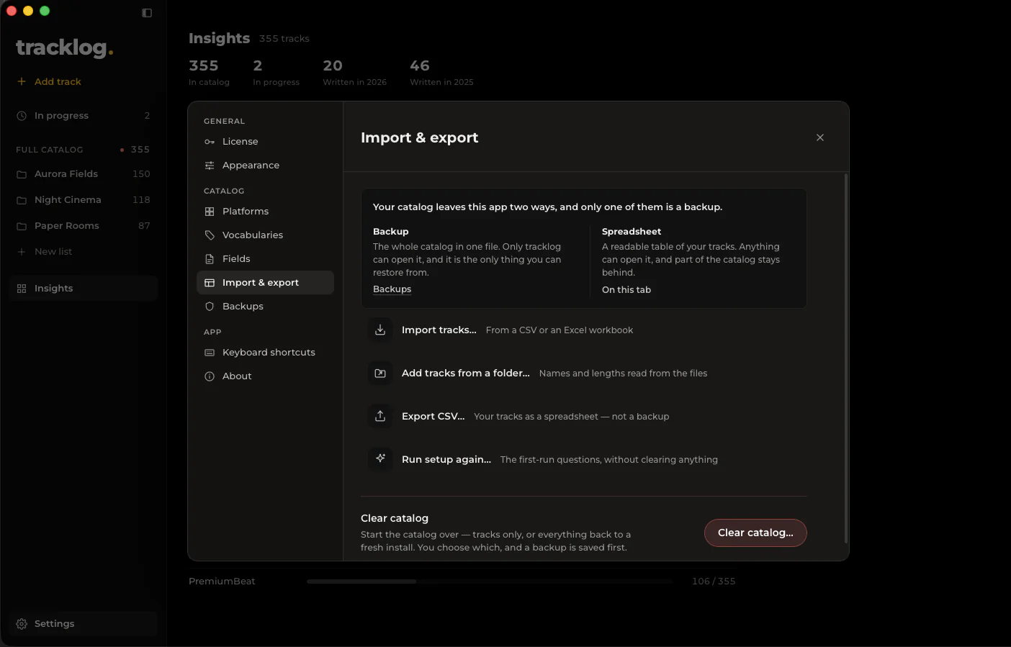Click the Backups shield icon
Image resolution: width=1011 pixels, height=647 pixels.
click(210, 307)
